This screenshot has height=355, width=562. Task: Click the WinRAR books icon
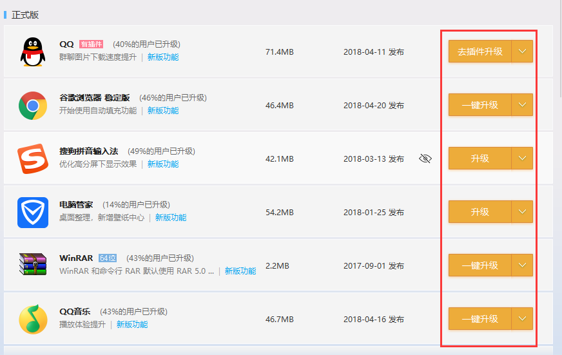pyautogui.click(x=33, y=264)
